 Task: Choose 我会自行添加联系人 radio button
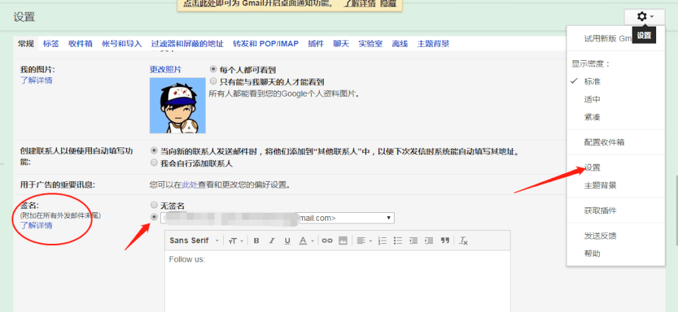[154, 163]
